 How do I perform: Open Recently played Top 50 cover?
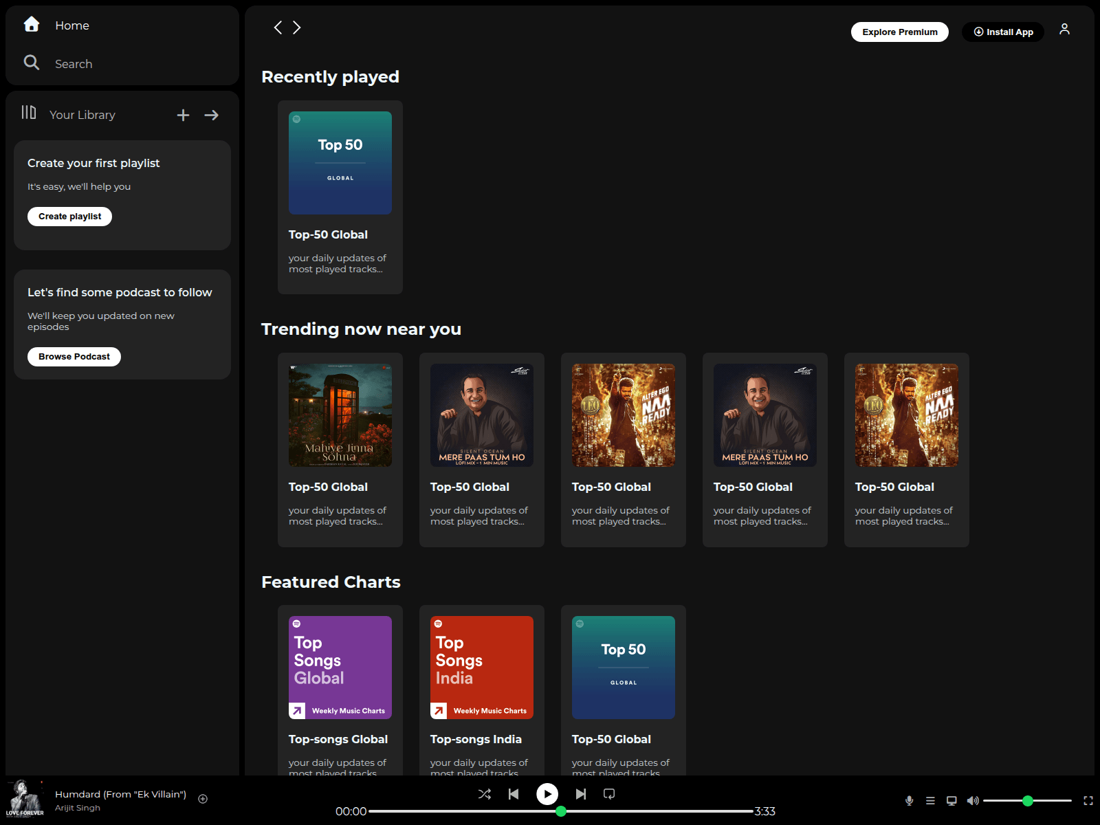[340, 163]
